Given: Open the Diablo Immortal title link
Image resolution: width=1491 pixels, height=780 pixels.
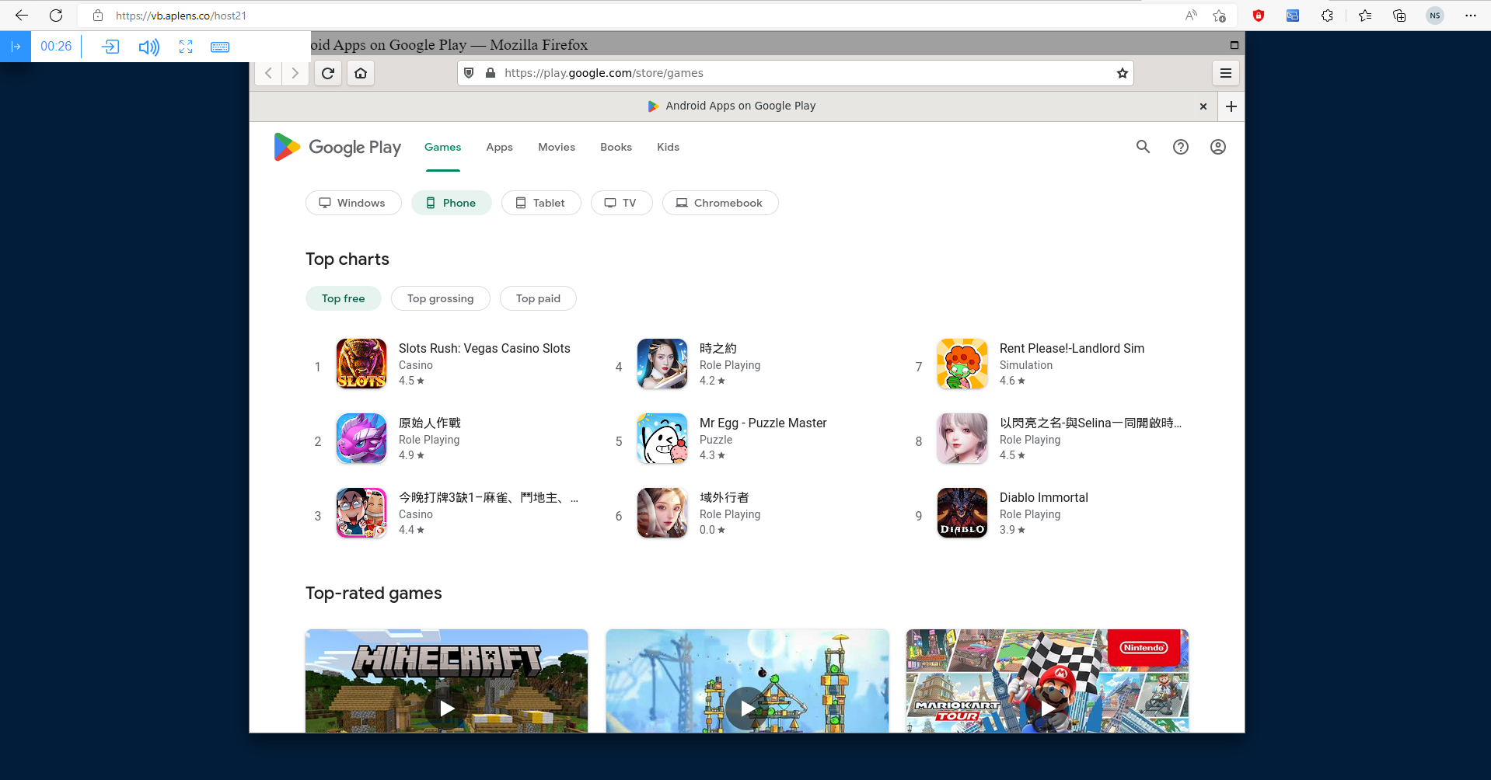Looking at the screenshot, I should click(1043, 497).
